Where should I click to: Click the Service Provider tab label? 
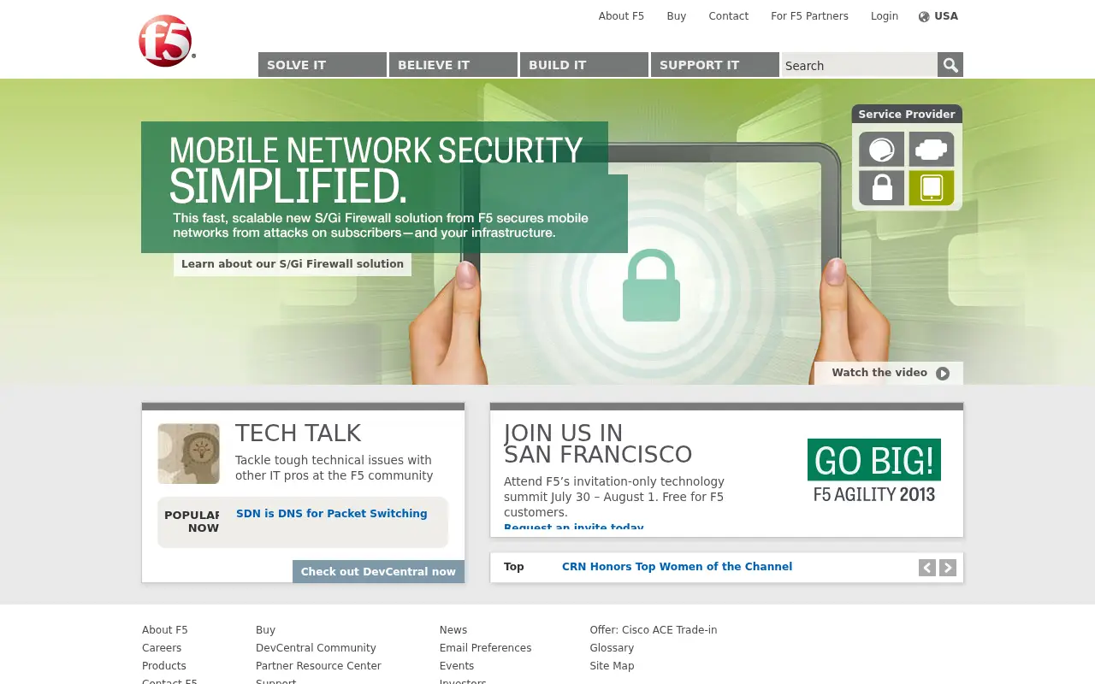tap(907, 114)
